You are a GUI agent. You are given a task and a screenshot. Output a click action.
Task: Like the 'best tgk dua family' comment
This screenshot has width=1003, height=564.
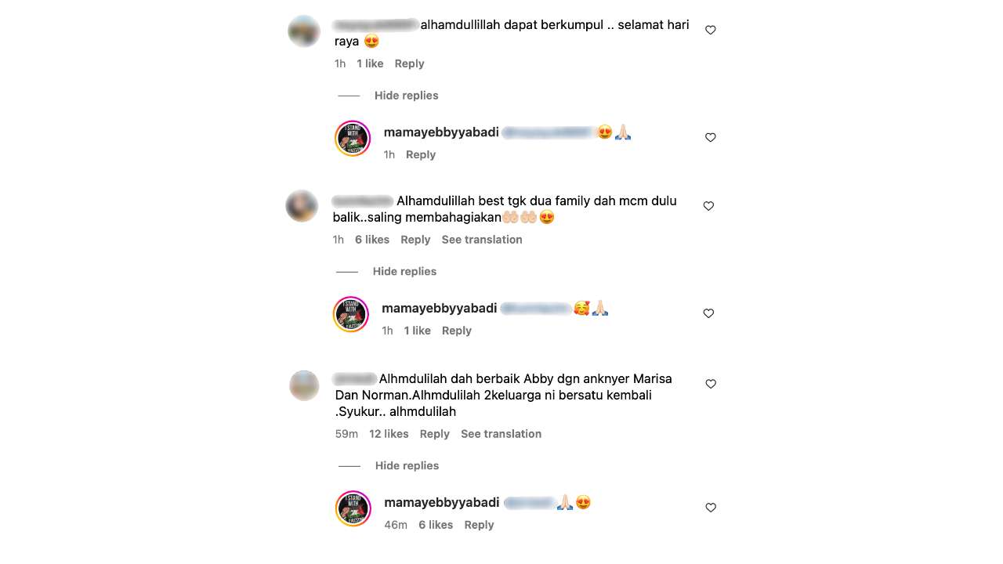[708, 206]
